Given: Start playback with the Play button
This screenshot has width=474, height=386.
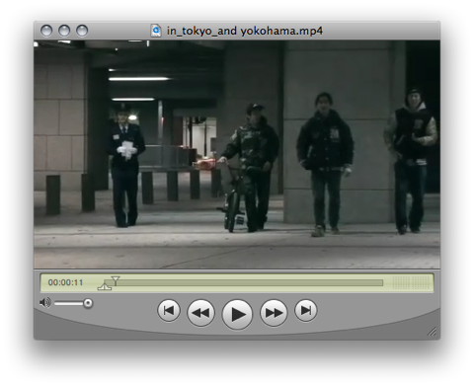Looking at the screenshot, I should [x=237, y=314].
